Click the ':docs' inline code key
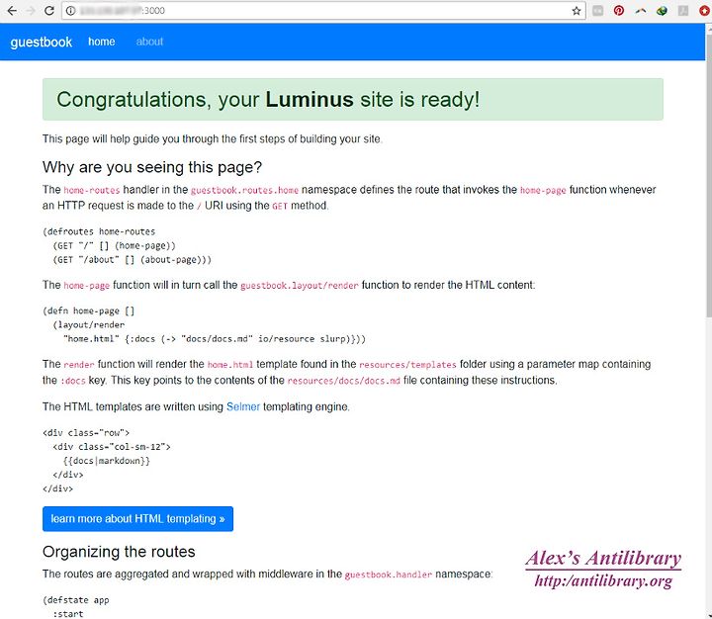The height and width of the screenshot is (619, 712). tap(73, 381)
